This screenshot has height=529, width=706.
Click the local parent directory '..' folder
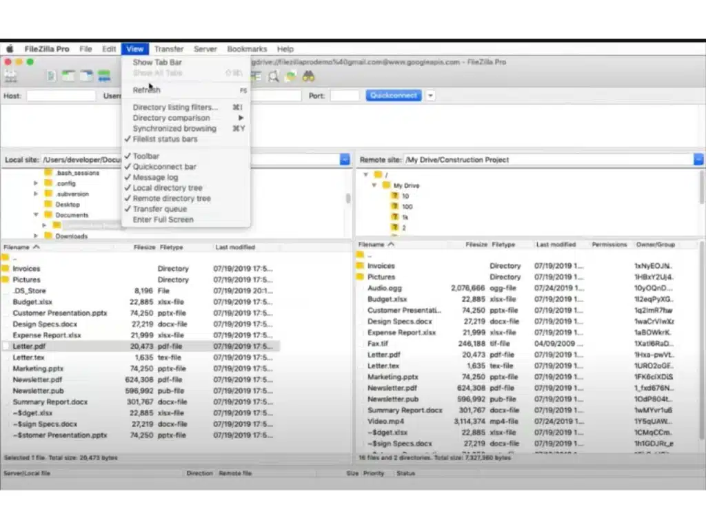6,258
